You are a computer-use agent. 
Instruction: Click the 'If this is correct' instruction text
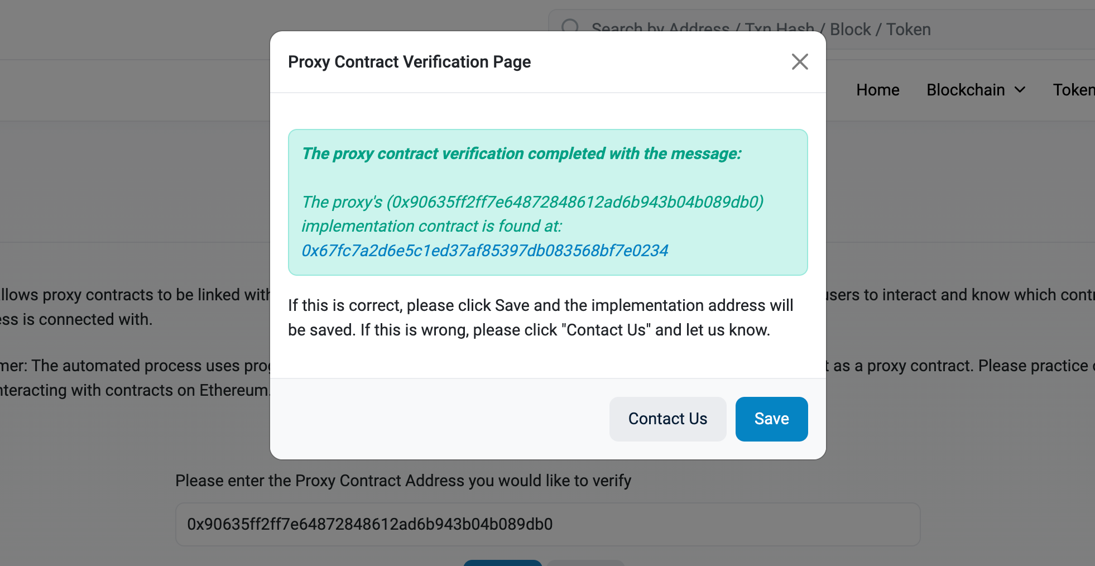pos(540,318)
